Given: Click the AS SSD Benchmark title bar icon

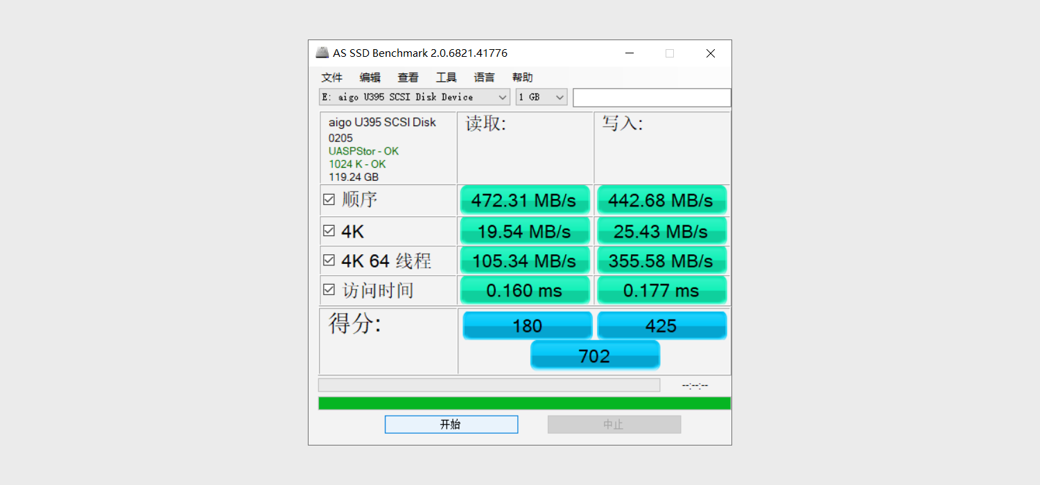Looking at the screenshot, I should (x=322, y=53).
